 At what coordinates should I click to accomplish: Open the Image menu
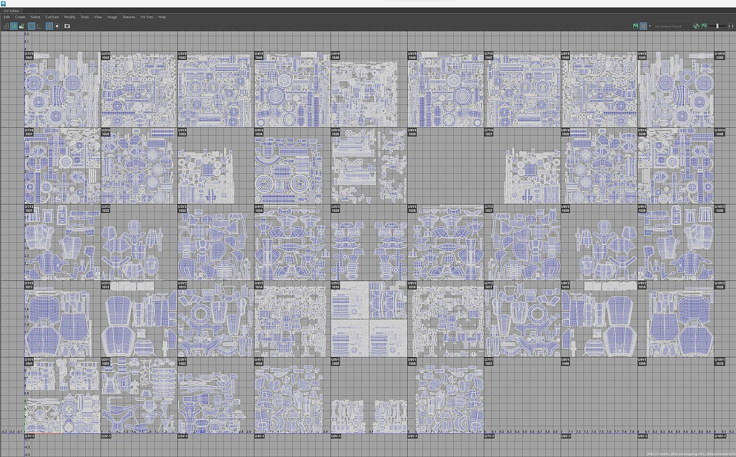112,17
